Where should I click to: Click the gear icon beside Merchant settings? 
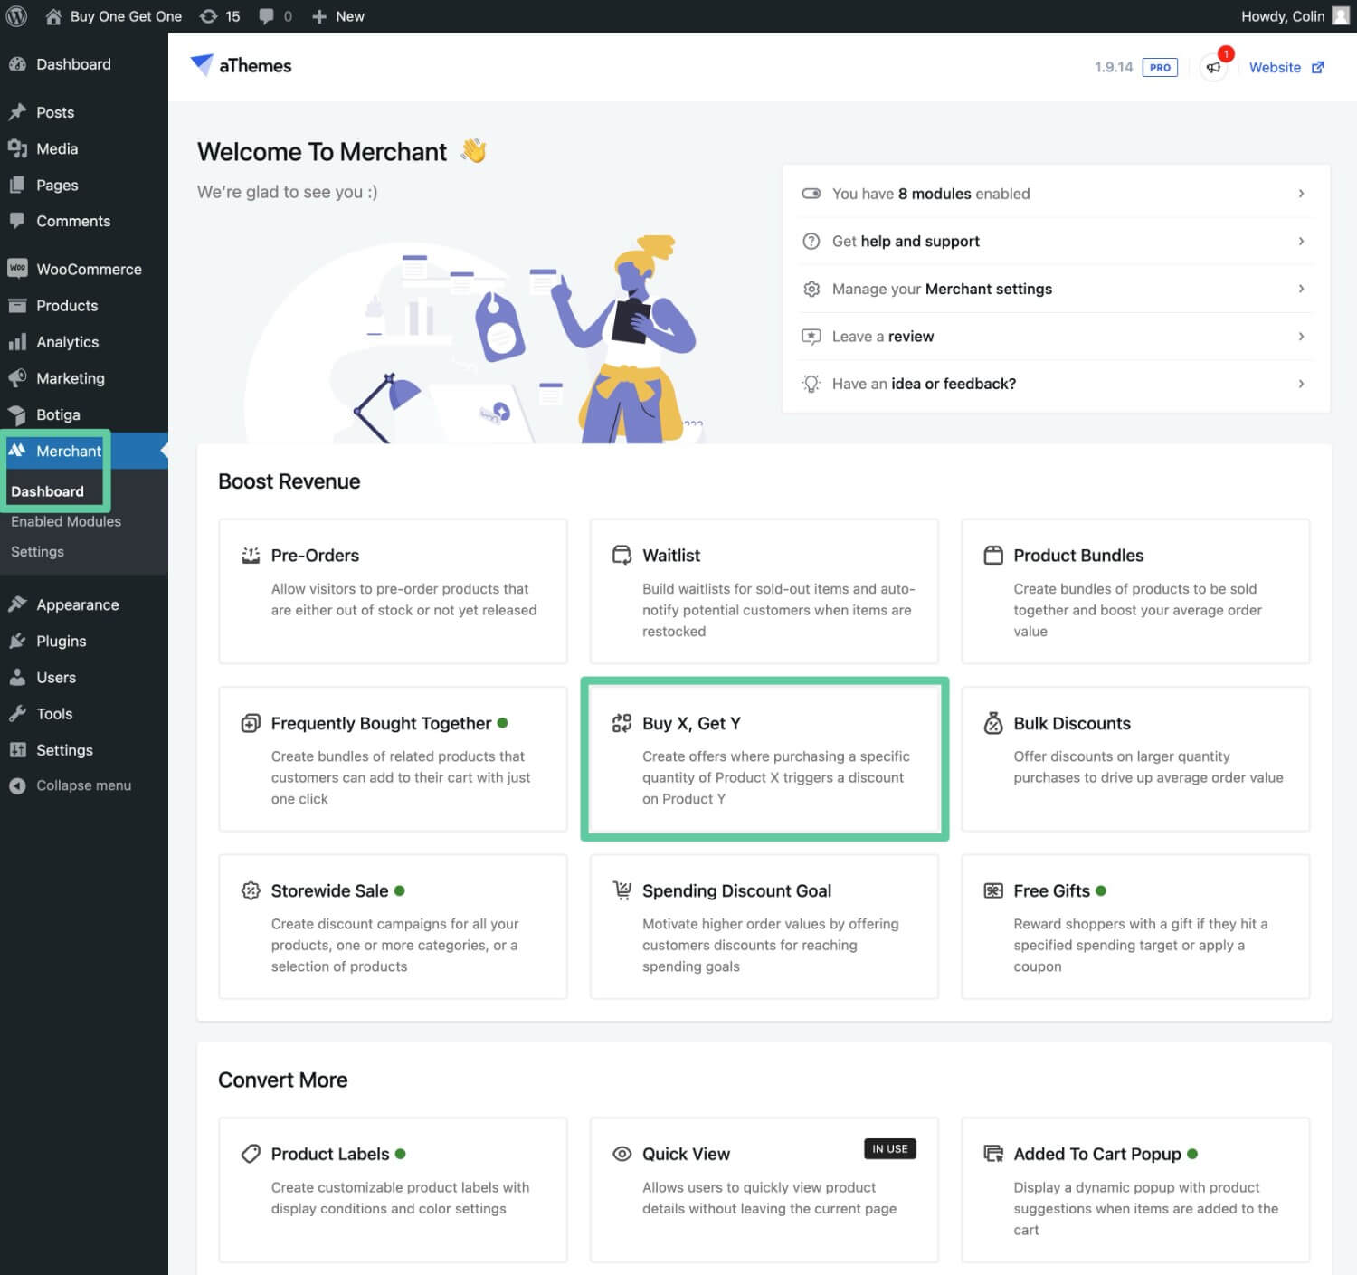tap(811, 289)
